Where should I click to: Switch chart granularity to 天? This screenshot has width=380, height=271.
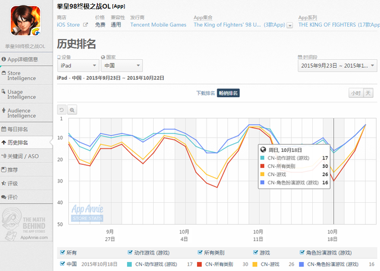(x=368, y=93)
